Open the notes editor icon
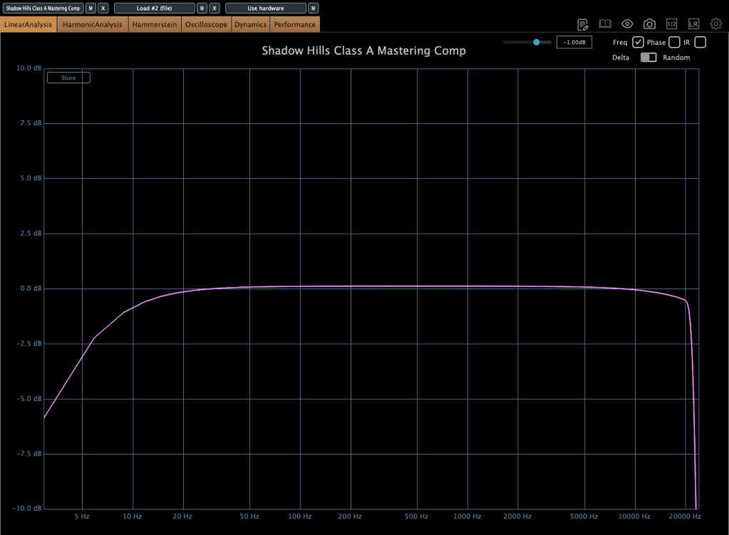The image size is (729, 535). [582, 24]
